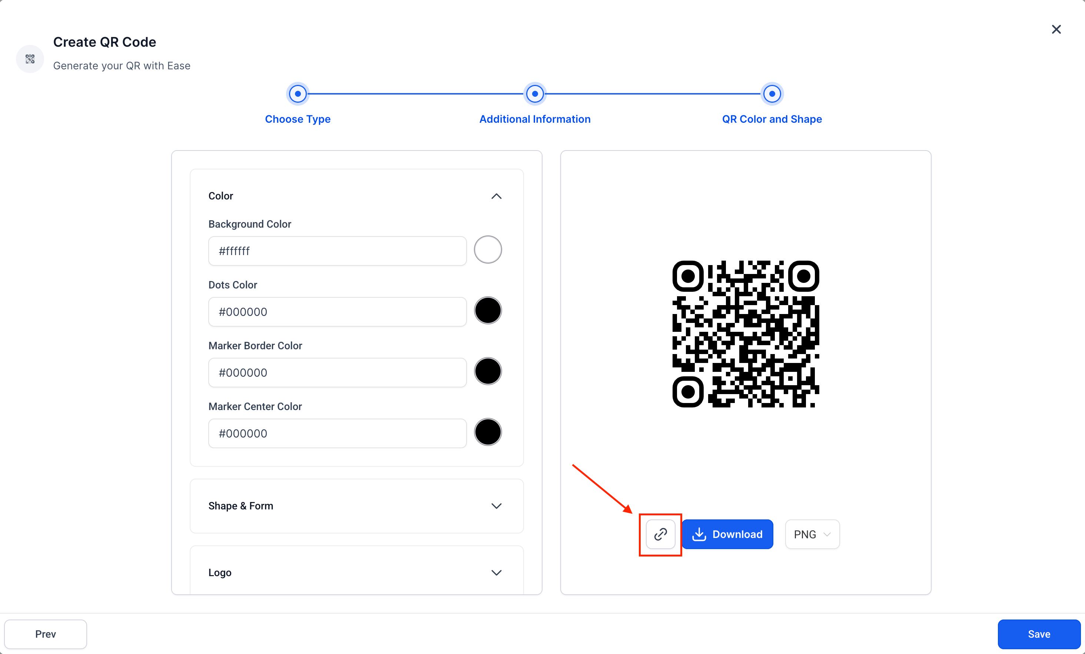Expand the Shape & Form section

496,506
